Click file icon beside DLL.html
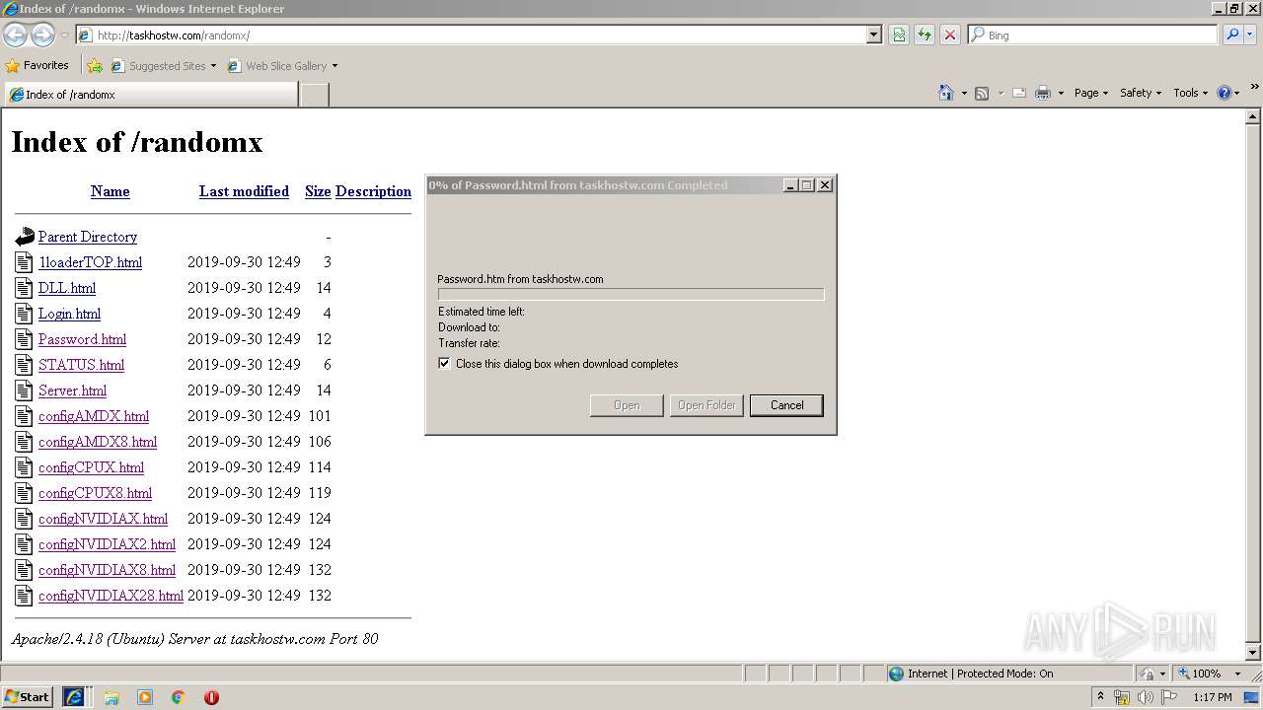Screen dimensions: 1263x710 tap(24, 288)
